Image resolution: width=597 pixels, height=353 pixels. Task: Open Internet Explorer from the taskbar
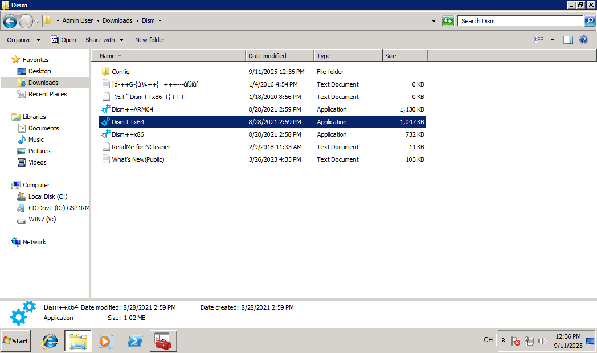pos(50,341)
